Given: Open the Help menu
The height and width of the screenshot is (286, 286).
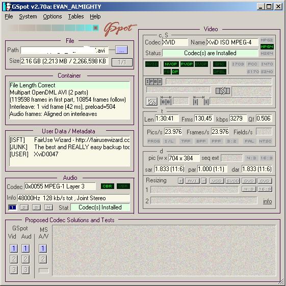Looking at the screenshot, I should [95, 16].
